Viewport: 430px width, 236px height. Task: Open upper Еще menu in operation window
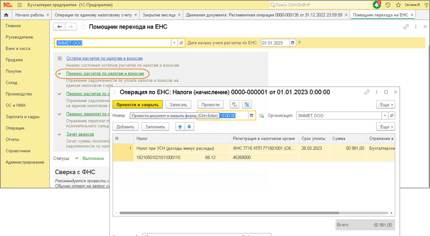pos(385,104)
